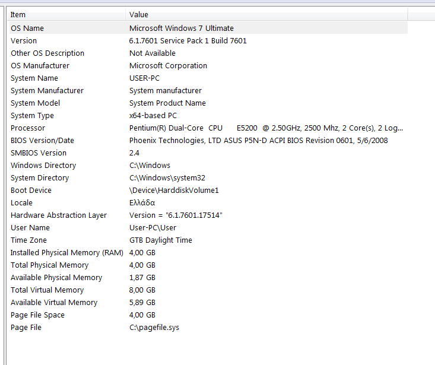435x365 pixels.
Task: Select the Processor row label
Action: [28, 128]
